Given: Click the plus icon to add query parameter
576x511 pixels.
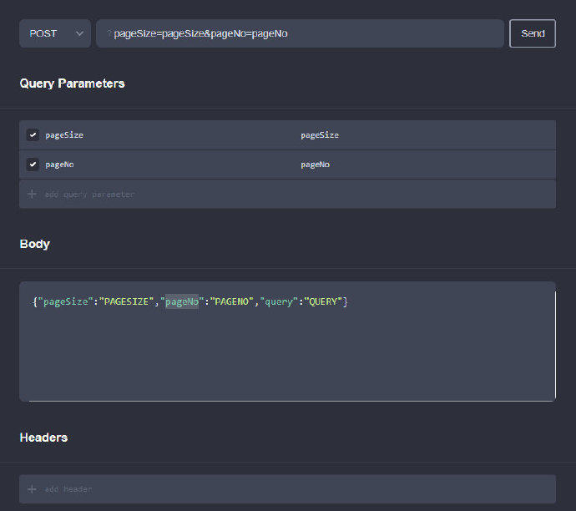Looking at the screenshot, I should 33,194.
